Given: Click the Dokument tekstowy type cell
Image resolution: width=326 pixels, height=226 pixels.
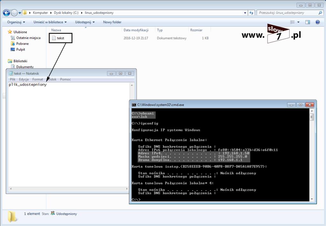Looking at the screenshot, I should coord(172,38).
